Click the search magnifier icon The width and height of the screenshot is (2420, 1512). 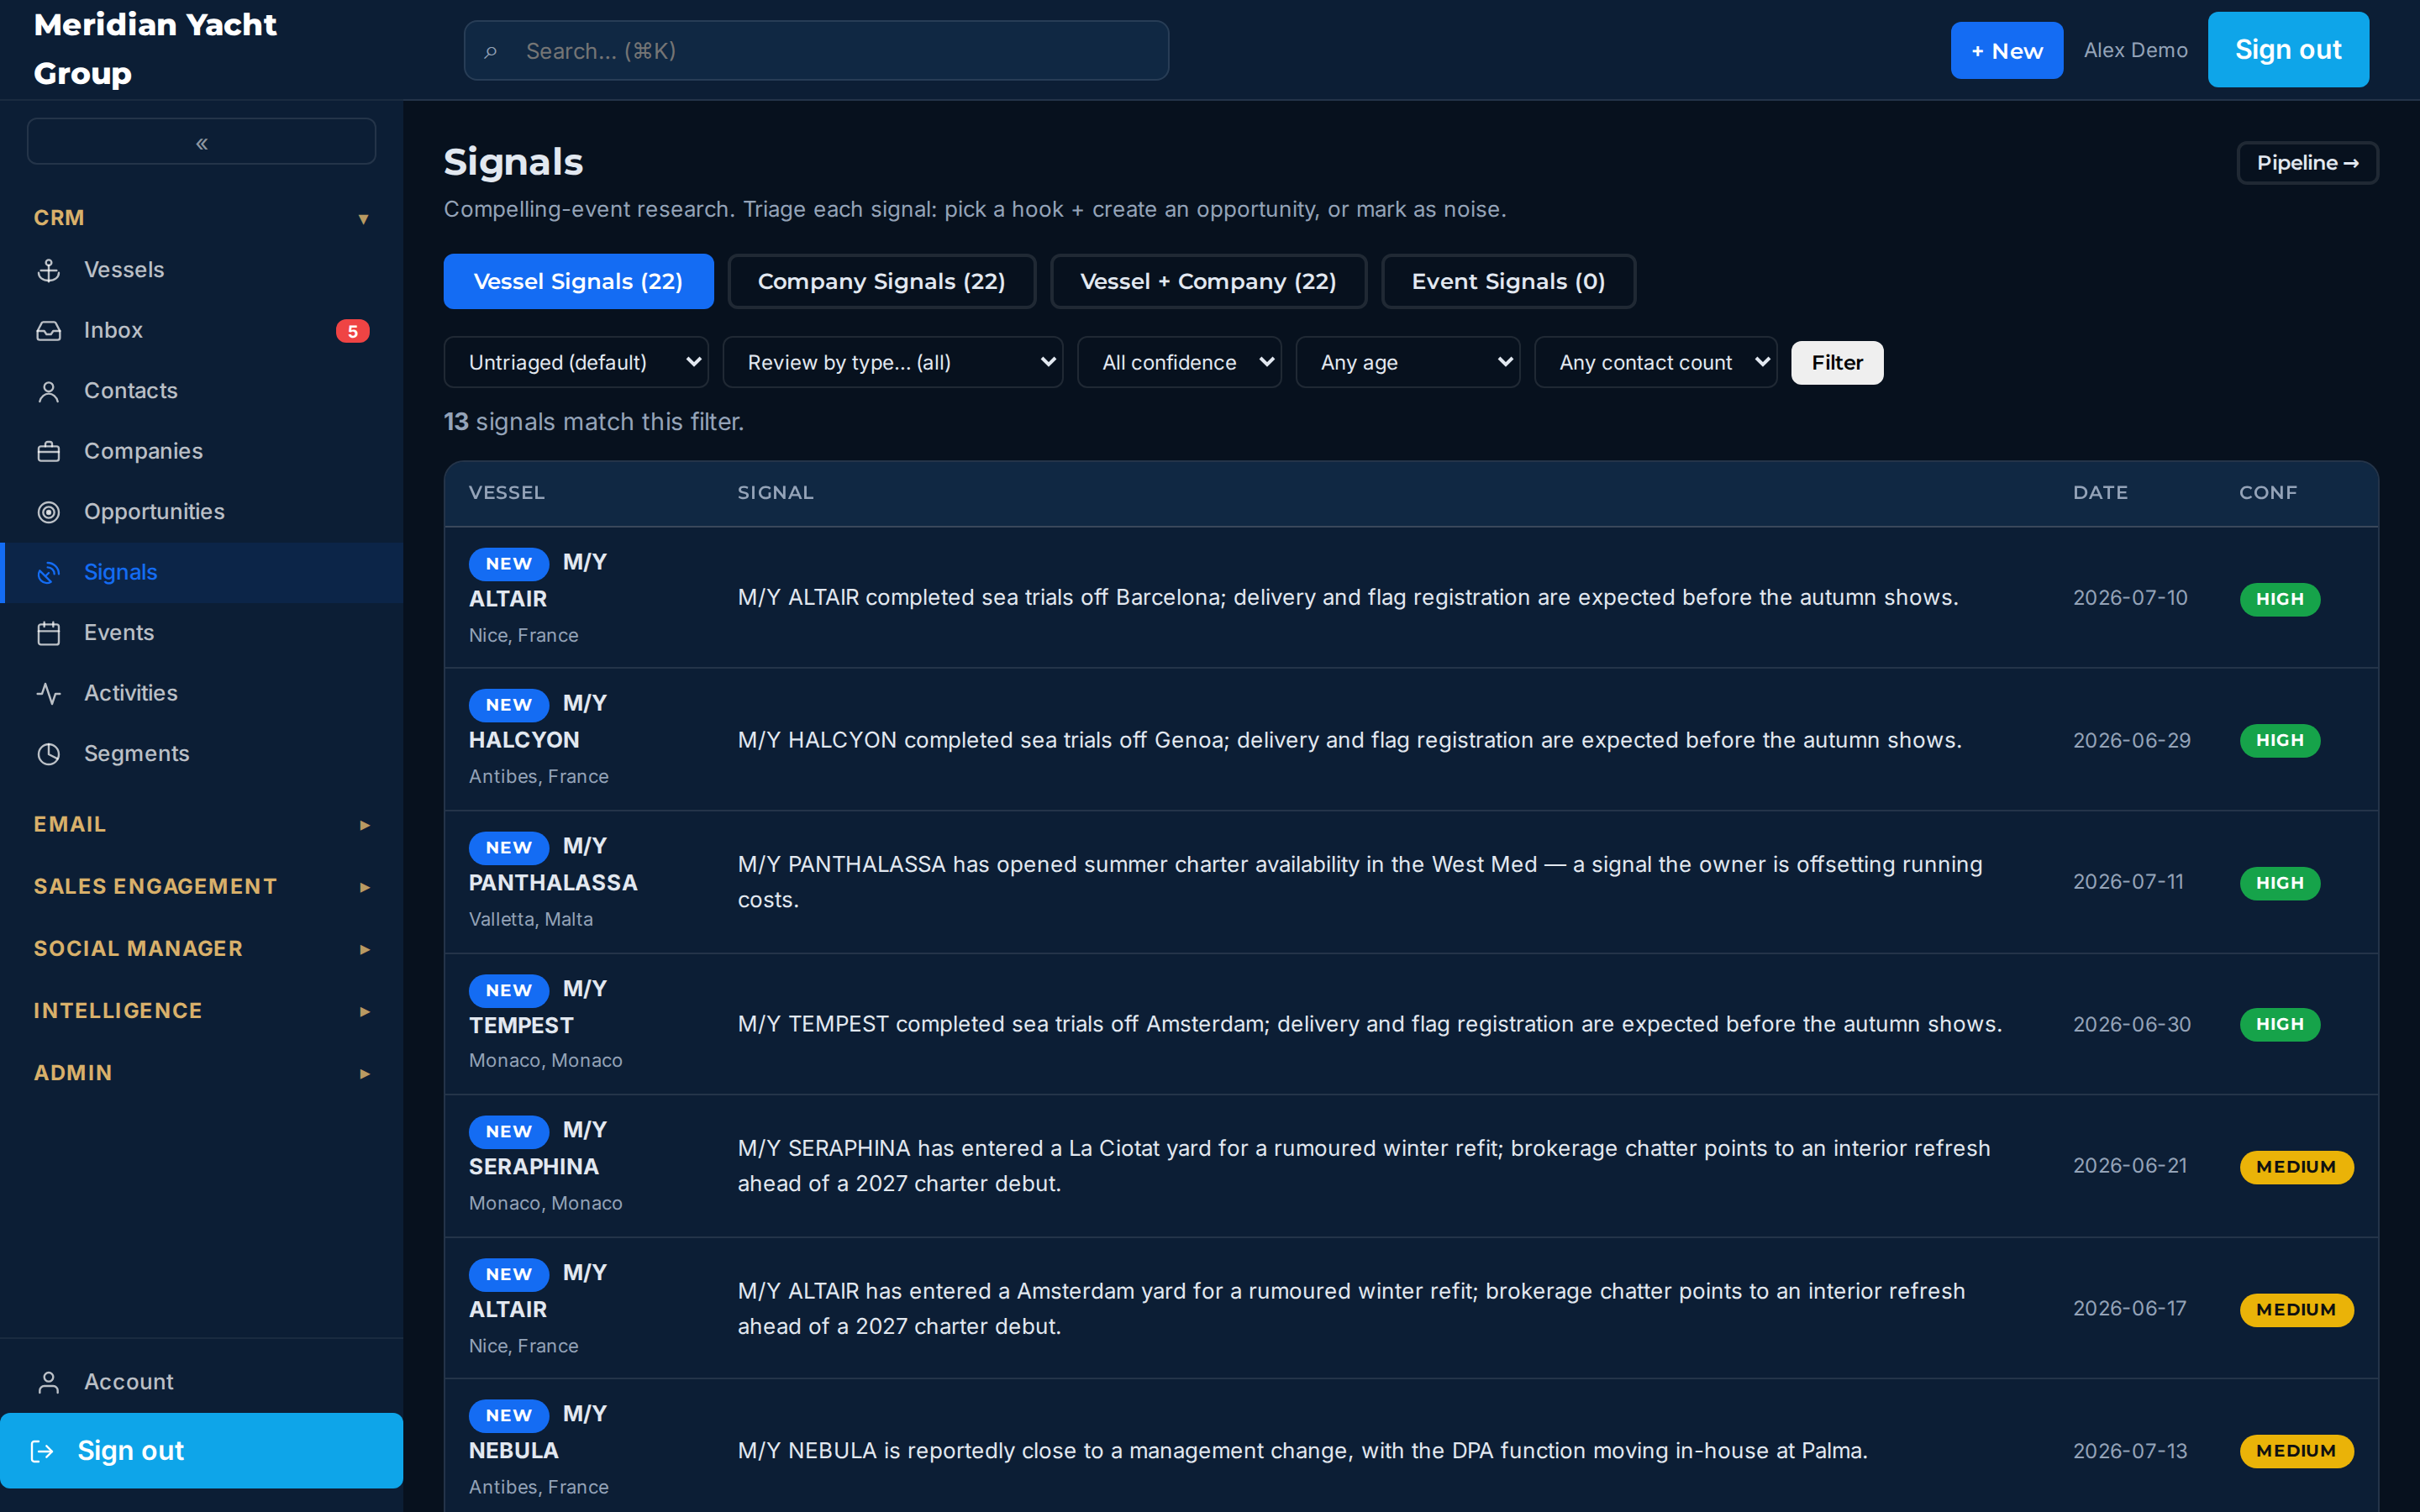pos(490,51)
